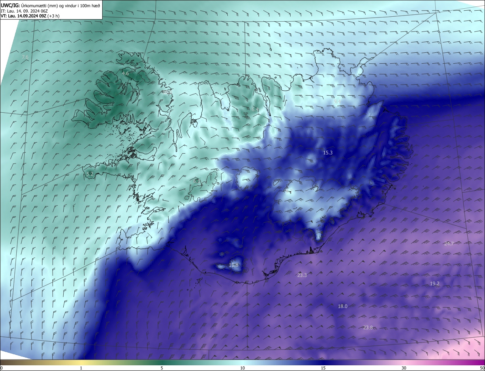Click the legend tick label 15
Image resolution: width=485 pixels, height=371 pixels.
point(323,368)
